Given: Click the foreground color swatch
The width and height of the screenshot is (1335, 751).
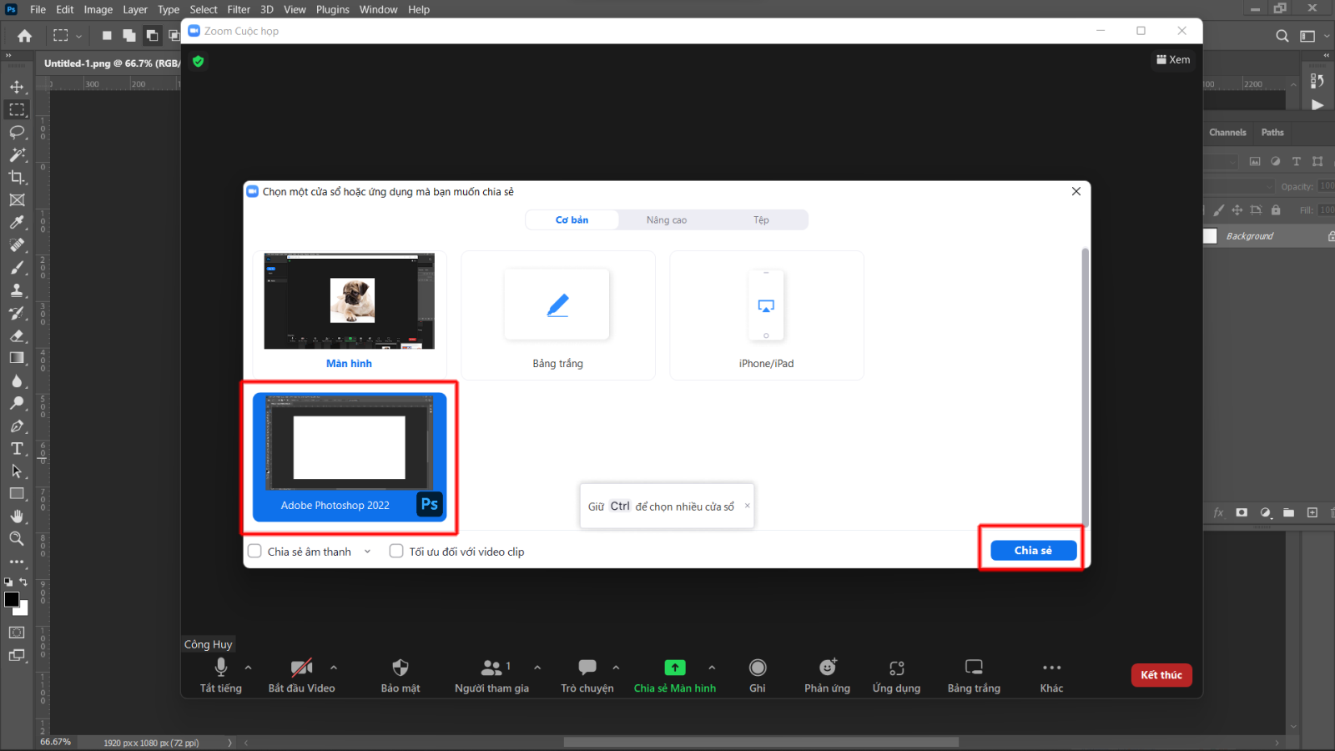Looking at the screenshot, I should (12, 600).
